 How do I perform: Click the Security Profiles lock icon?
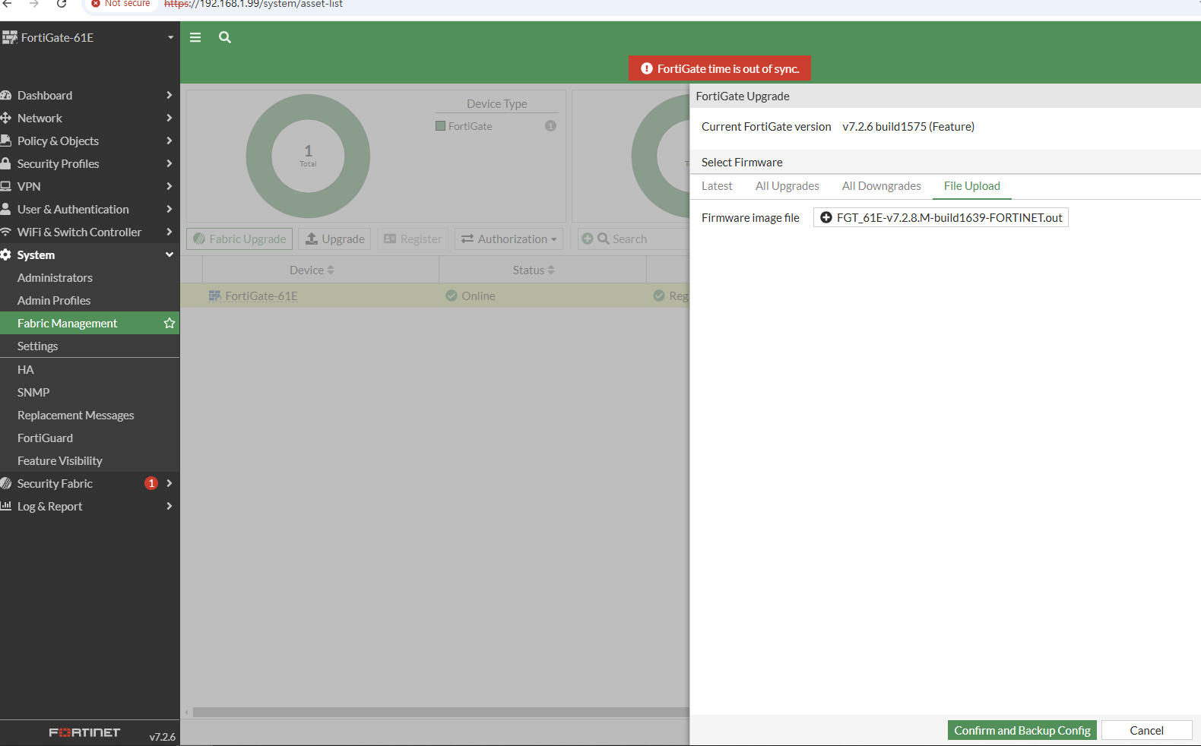[x=6, y=163]
